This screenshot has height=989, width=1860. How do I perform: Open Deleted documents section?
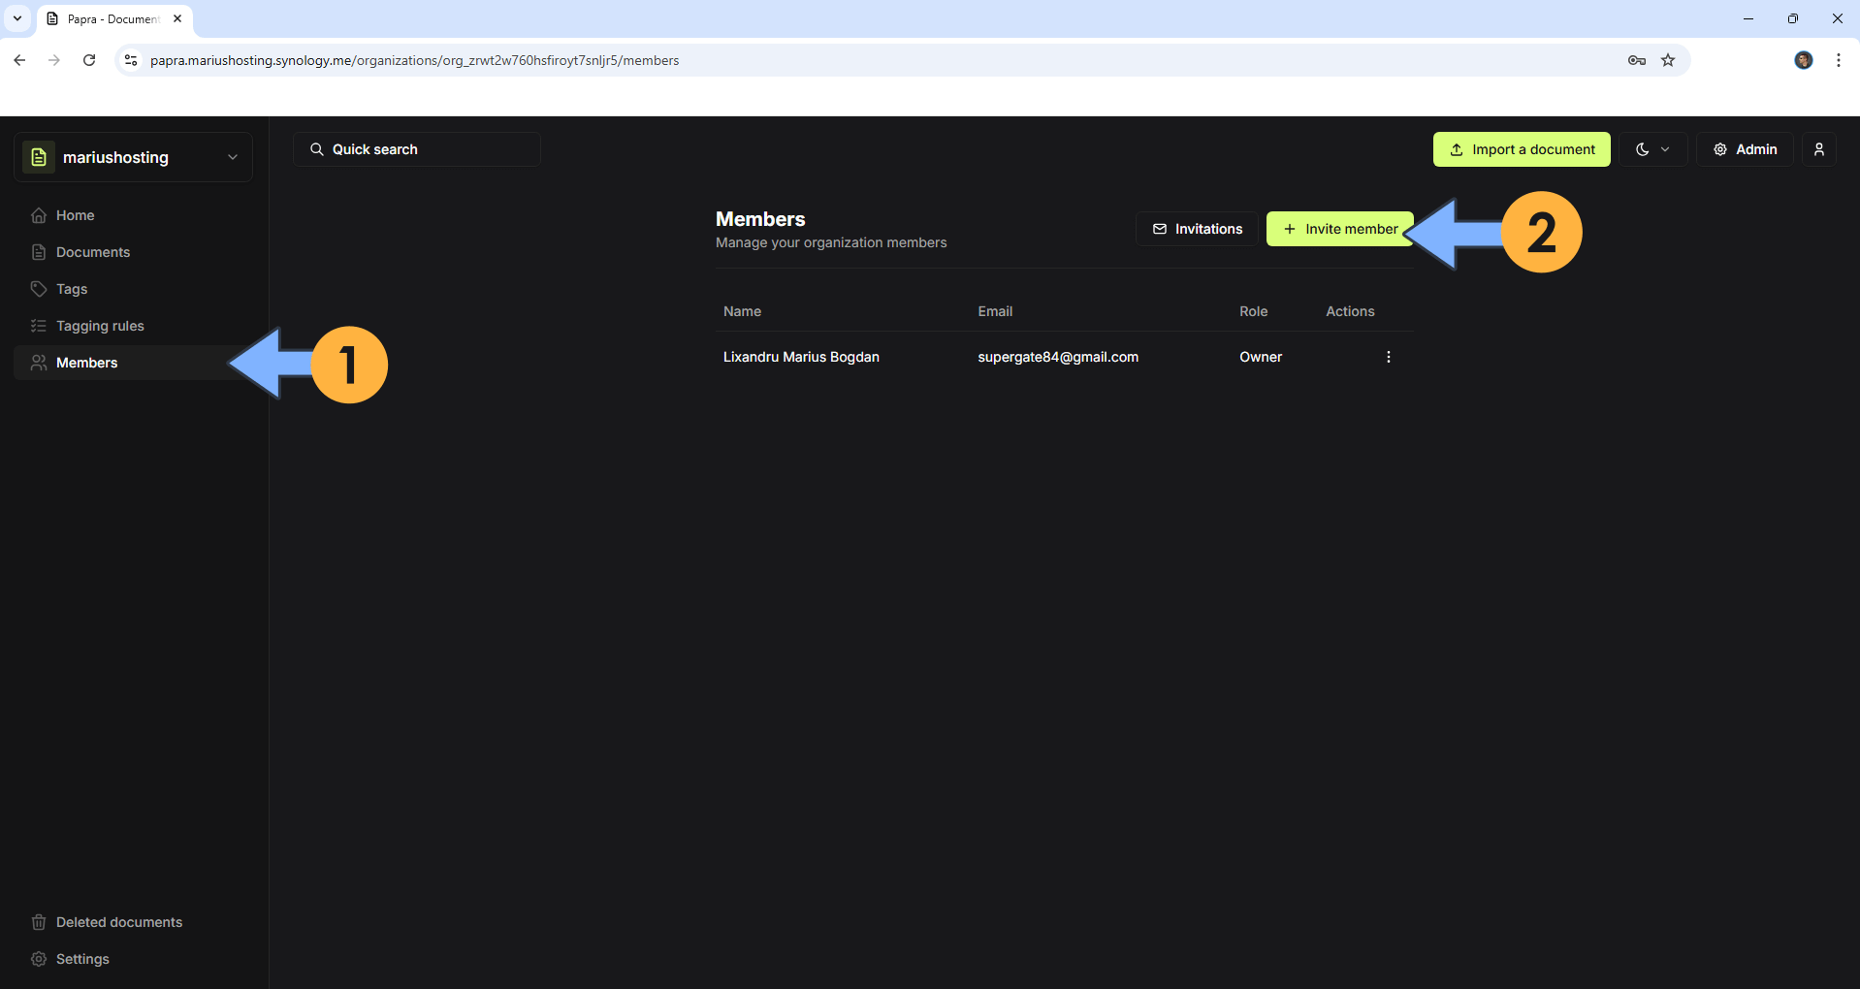(x=118, y=922)
